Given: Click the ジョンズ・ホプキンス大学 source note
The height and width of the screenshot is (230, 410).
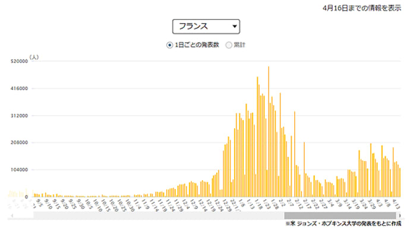Looking at the screenshot, I should 343,223.
